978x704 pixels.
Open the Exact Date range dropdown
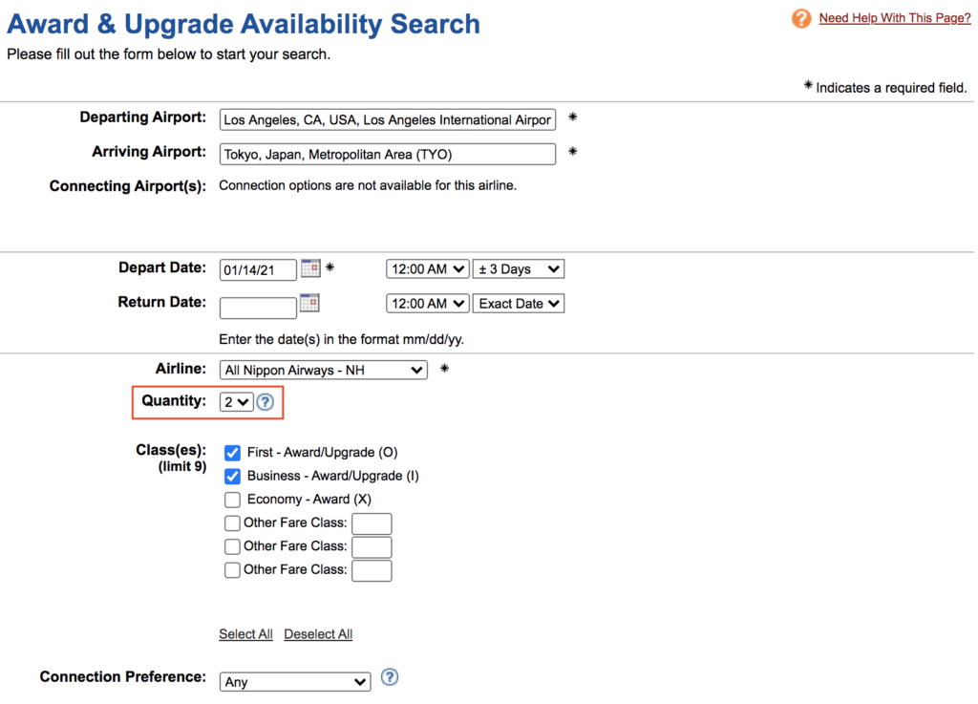pyautogui.click(x=519, y=304)
